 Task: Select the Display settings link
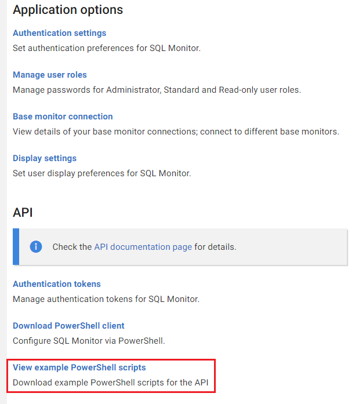[x=45, y=158]
